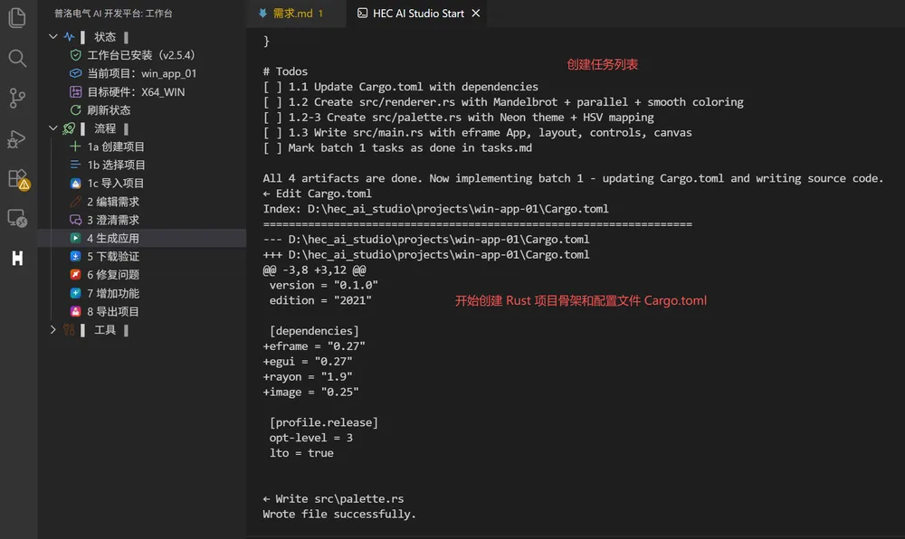Click 当前项目: win_app_01 item

[x=142, y=74]
